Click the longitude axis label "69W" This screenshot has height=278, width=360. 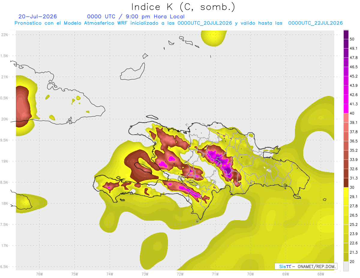pyautogui.click(x=286, y=274)
